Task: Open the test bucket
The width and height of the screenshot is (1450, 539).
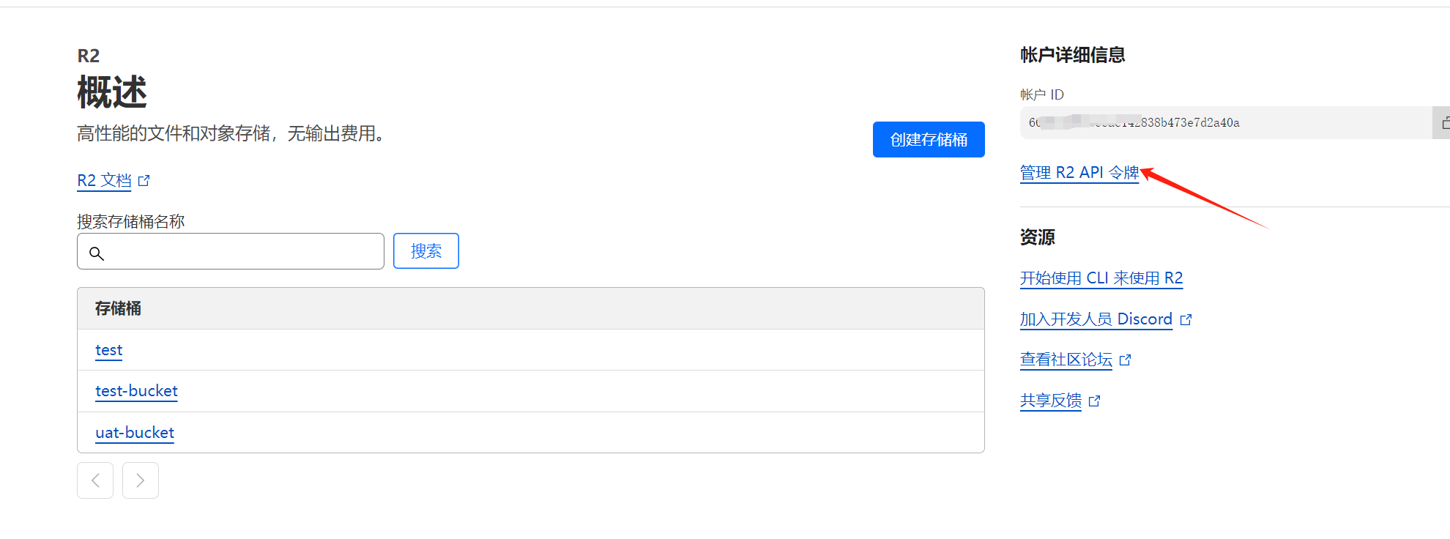Action: coord(109,350)
